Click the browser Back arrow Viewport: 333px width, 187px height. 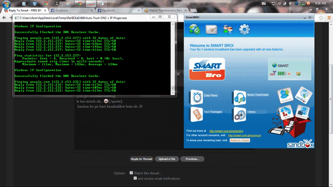click(4, 17)
